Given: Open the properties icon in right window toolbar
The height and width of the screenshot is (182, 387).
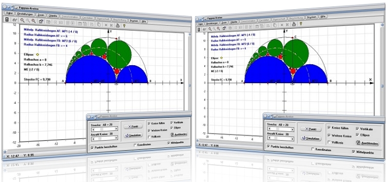Looking at the screenshot, I should pos(224,28).
